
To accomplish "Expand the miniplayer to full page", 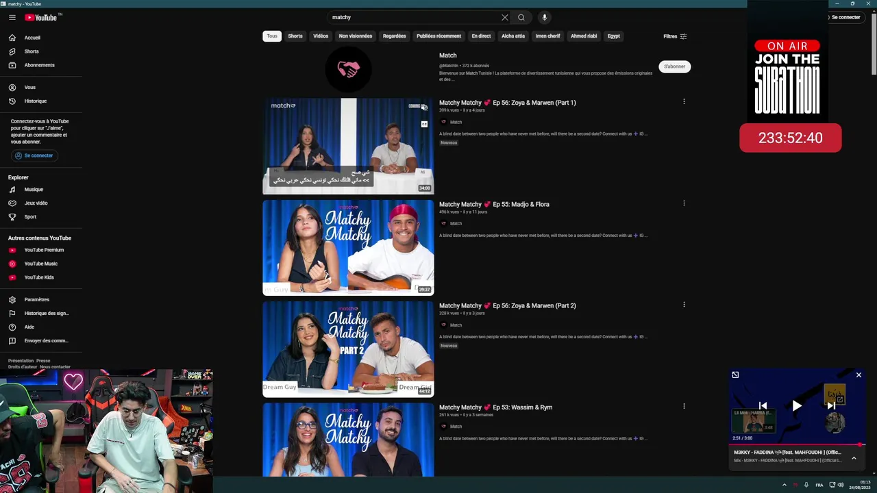I will pyautogui.click(x=735, y=375).
